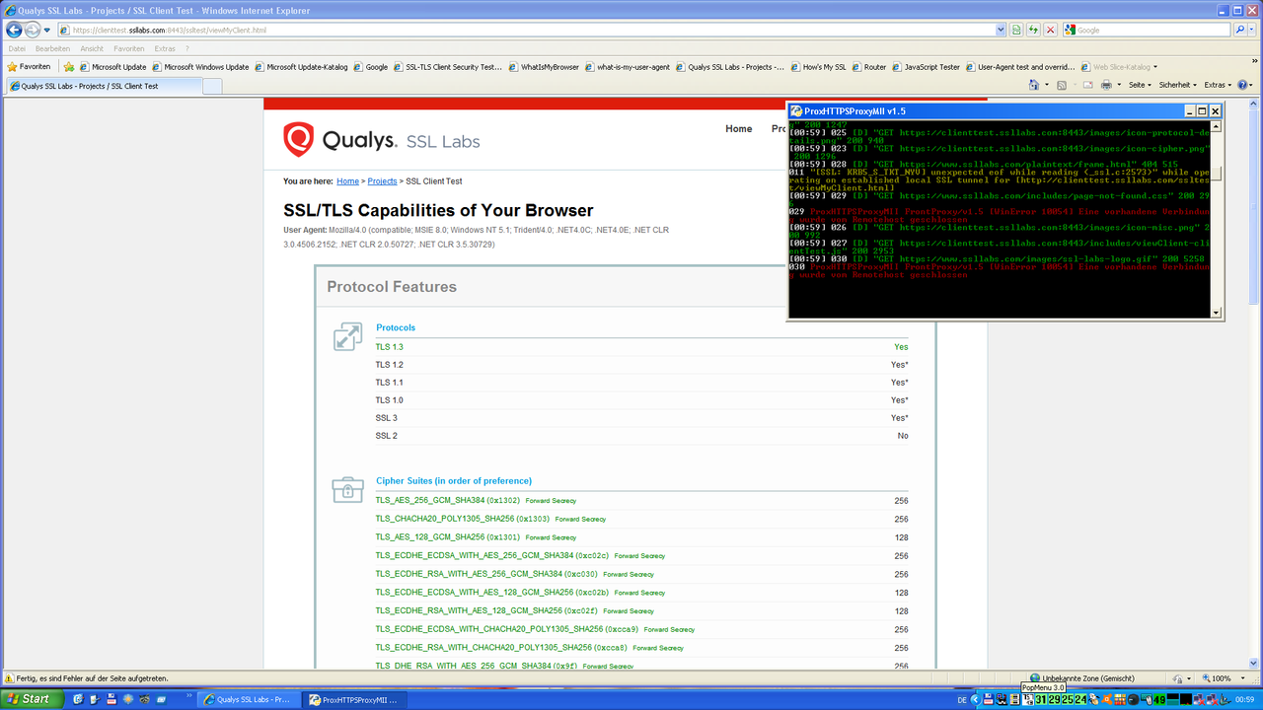
Task: Click the add to favorites bar star icon
Action: (69, 67)
